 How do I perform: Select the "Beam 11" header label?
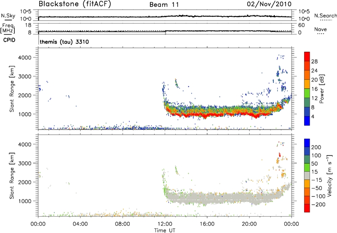pyautogui.click(x=164, y=5)
